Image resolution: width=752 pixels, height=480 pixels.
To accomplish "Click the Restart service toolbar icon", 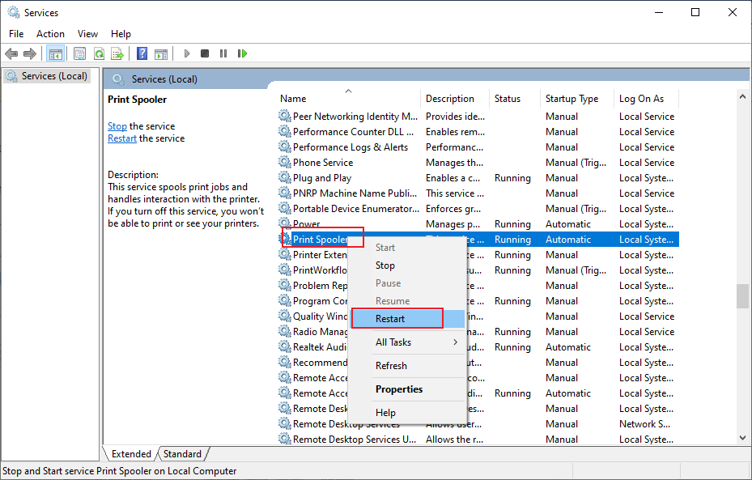I will coord(243,53).
